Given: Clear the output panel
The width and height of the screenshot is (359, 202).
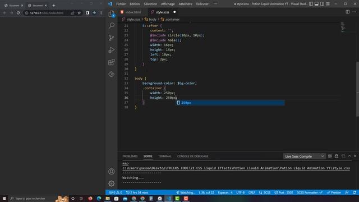Looking at the screenshot, I should 330,156.
